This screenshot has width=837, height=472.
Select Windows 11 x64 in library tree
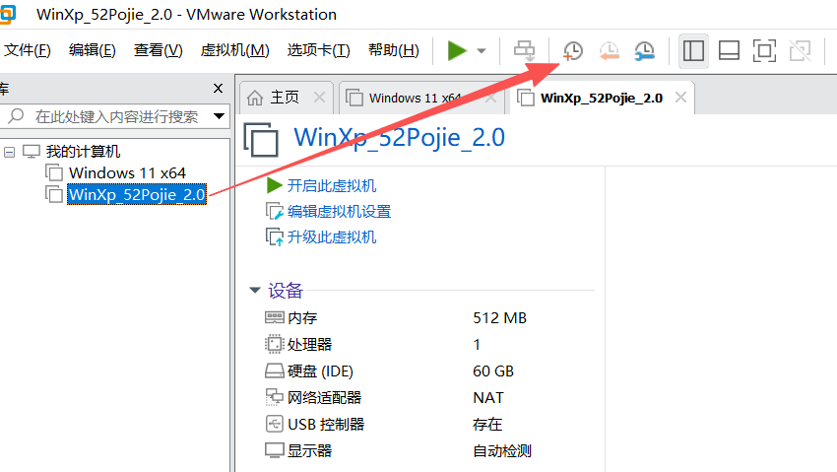127,173
